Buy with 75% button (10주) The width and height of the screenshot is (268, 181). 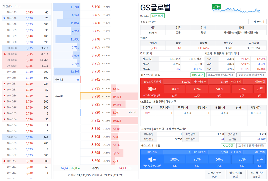pos(197,89)
